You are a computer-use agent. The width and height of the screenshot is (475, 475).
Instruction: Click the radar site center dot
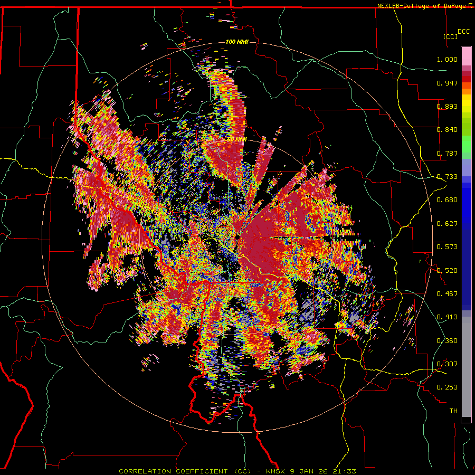point(238,238)
